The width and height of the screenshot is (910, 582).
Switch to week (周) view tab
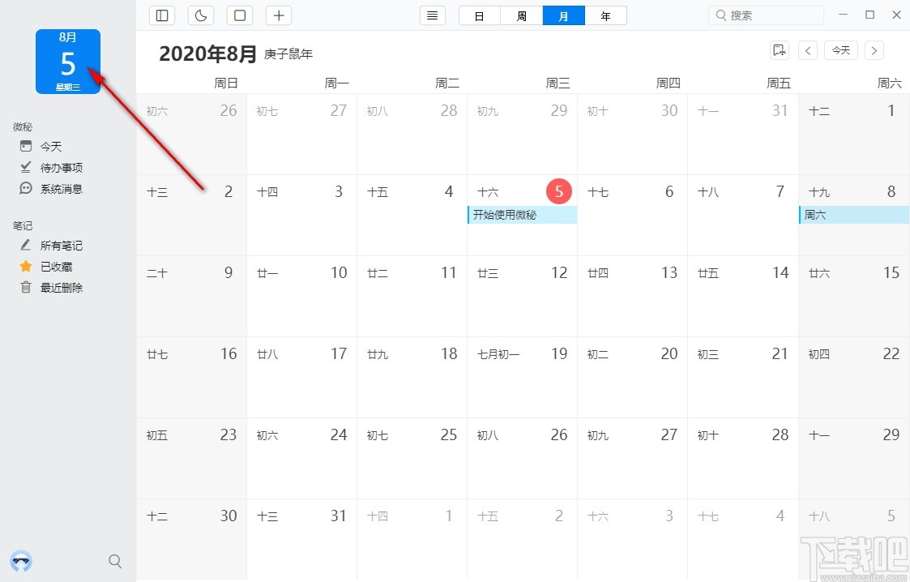point(522,15)
